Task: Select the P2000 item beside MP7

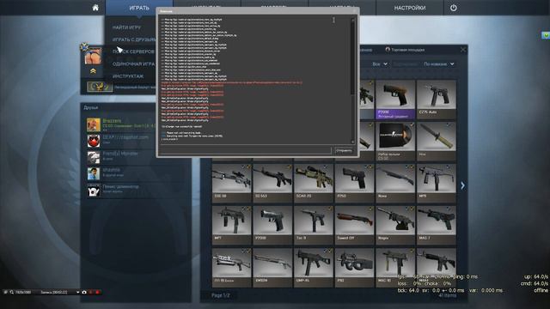Action: [x=272, y=226]
